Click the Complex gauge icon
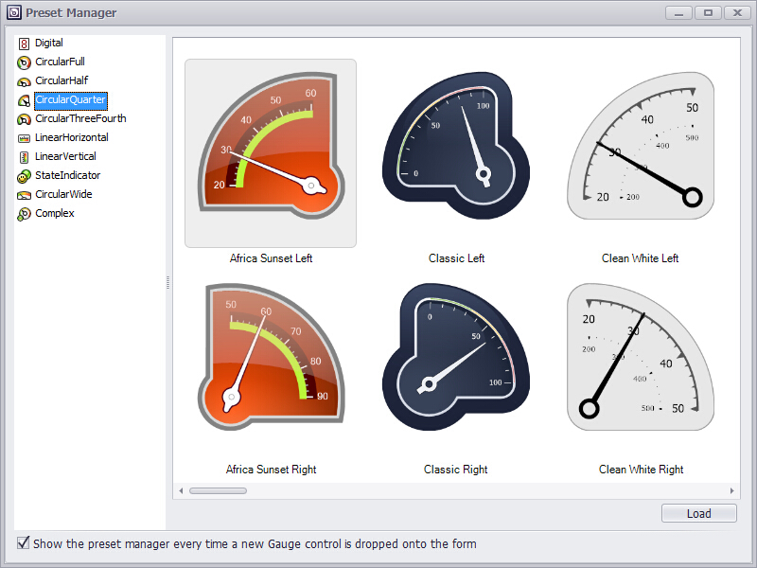The width and height of the screenshot is (757, 568). tap(24, 214)
